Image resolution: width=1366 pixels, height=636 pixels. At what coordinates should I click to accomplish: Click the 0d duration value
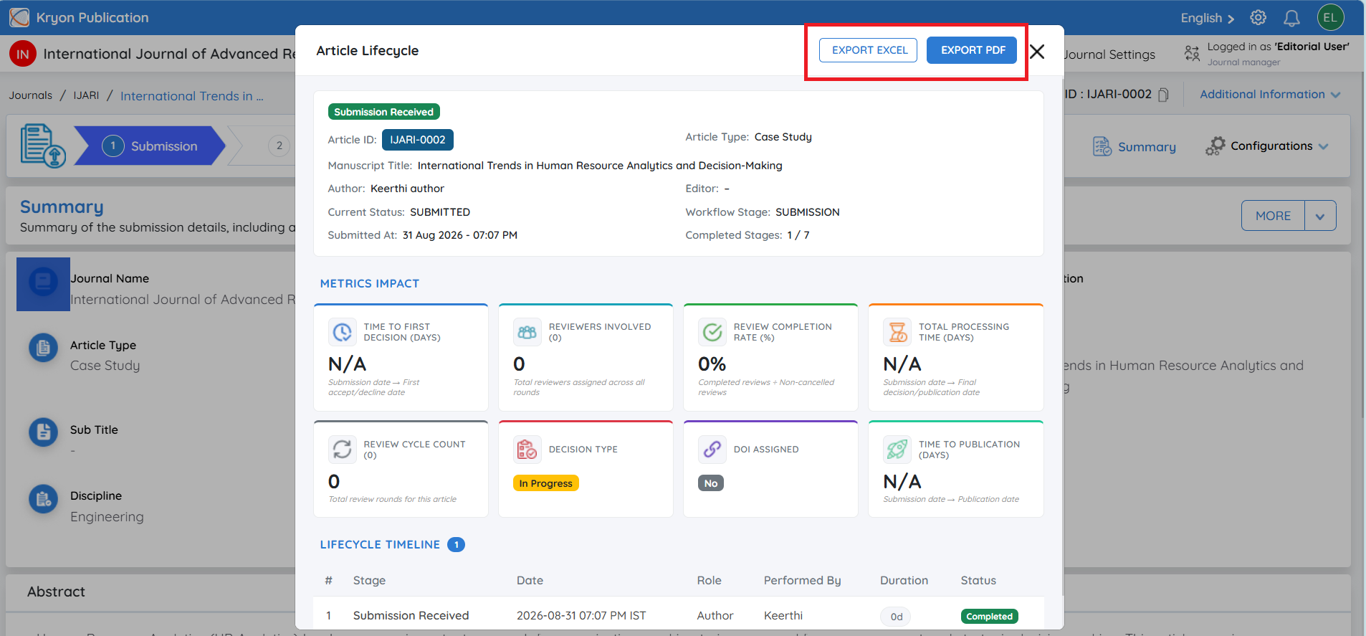(x=896, y=617)
